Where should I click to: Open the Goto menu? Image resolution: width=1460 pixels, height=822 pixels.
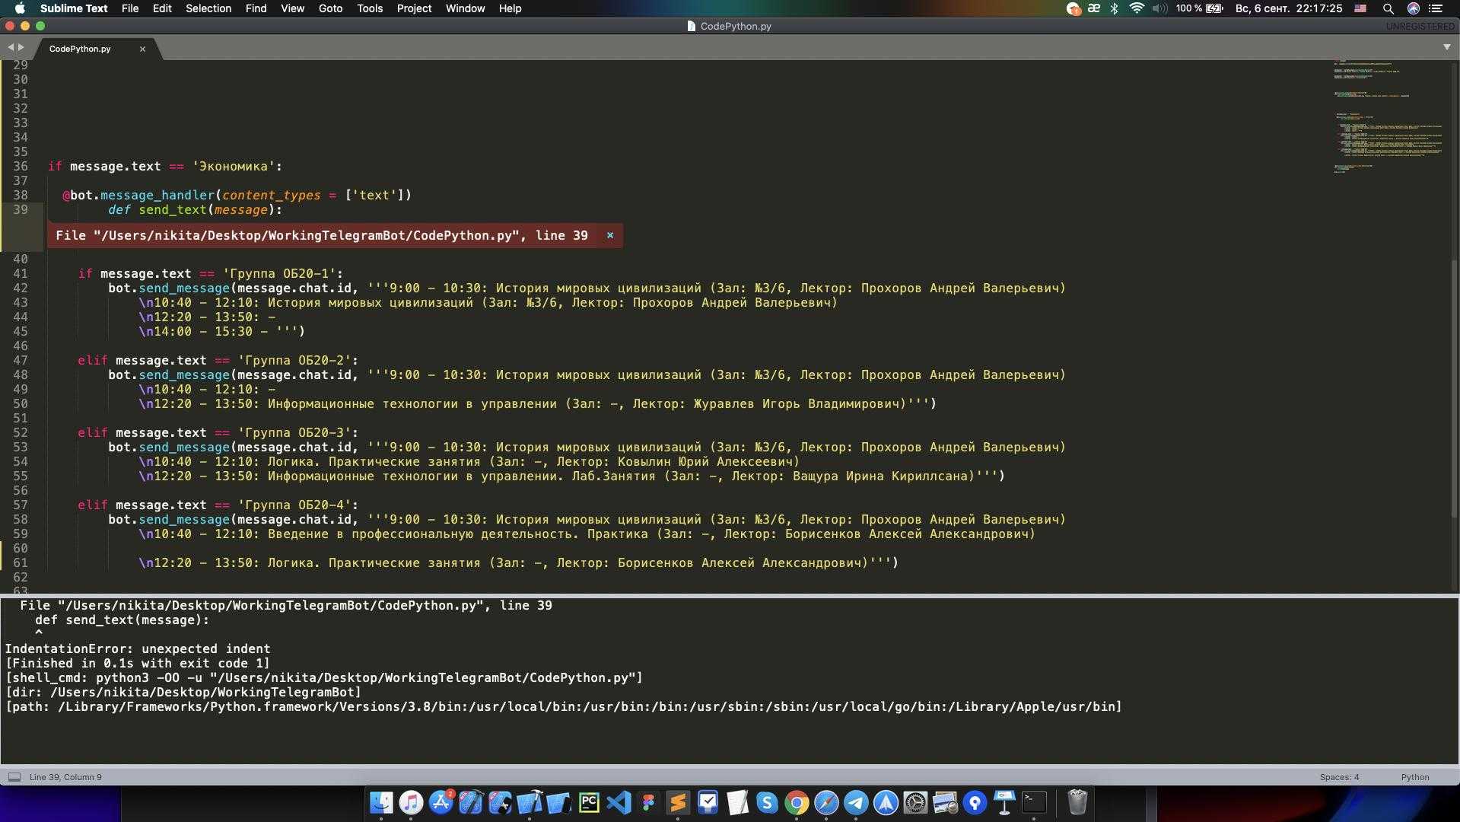[x=330, y=8]
